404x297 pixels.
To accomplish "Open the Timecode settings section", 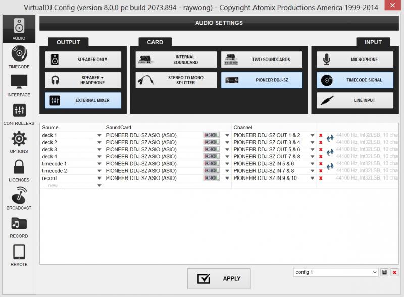I will coord(19,57).
